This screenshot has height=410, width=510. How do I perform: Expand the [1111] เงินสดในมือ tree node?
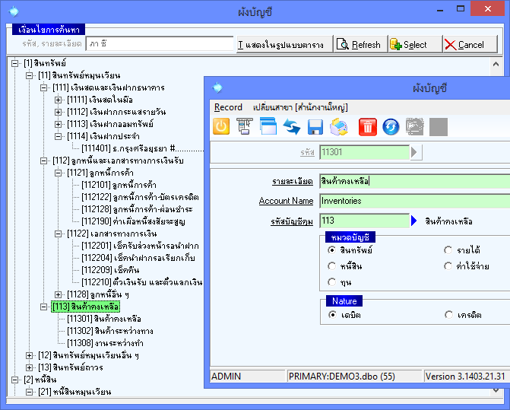[x=59, y=100]
